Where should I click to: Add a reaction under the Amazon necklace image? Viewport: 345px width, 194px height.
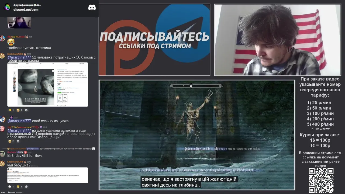pyautogui.click(x=26, y=110)
